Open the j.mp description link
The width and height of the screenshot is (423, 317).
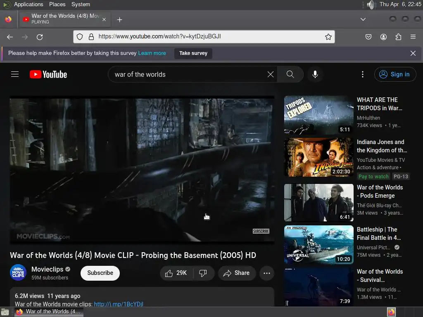[x=119, y=304]
